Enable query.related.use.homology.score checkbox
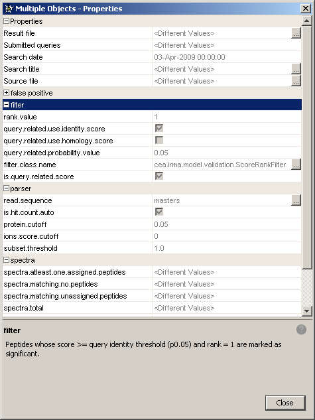The image size is (315, 420). click(x=159, y=141)
